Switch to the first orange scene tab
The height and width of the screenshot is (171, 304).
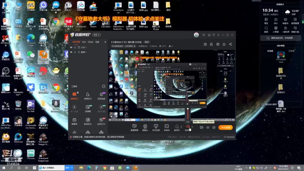(x=76, y=42)
